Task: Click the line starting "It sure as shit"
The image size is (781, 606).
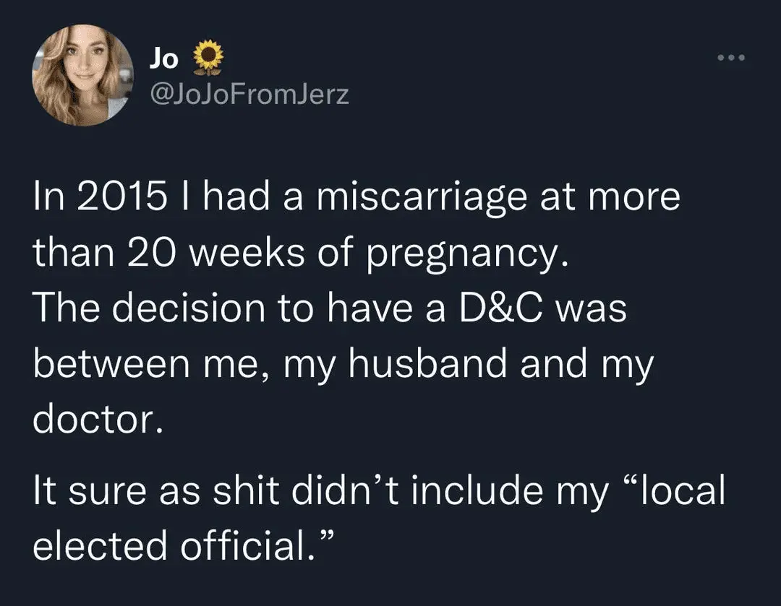Action: click(x=379, y=491)
